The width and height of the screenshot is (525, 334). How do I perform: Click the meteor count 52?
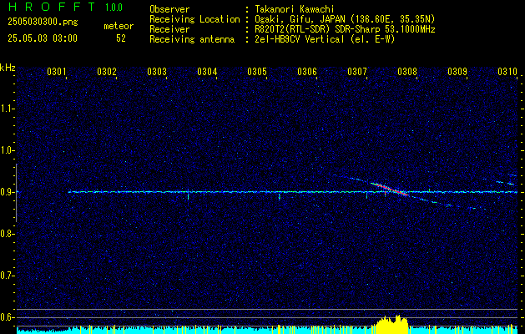[121, 38]
